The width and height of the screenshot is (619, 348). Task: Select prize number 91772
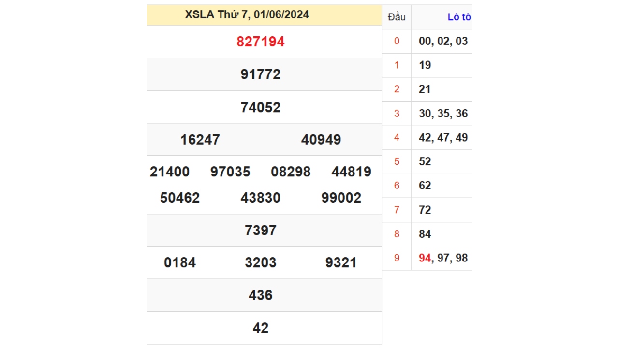[x=261, y=74]
